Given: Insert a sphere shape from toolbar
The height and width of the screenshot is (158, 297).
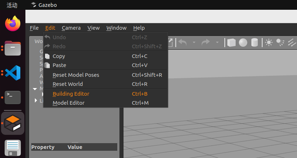Looking at the screenshot, I should [243, 42].
